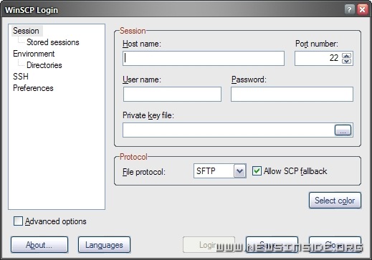Enable the Advanced options checkbox
The width and height of the screenshot is (372, 260).
pyautogui.click(x=18, y=221)
